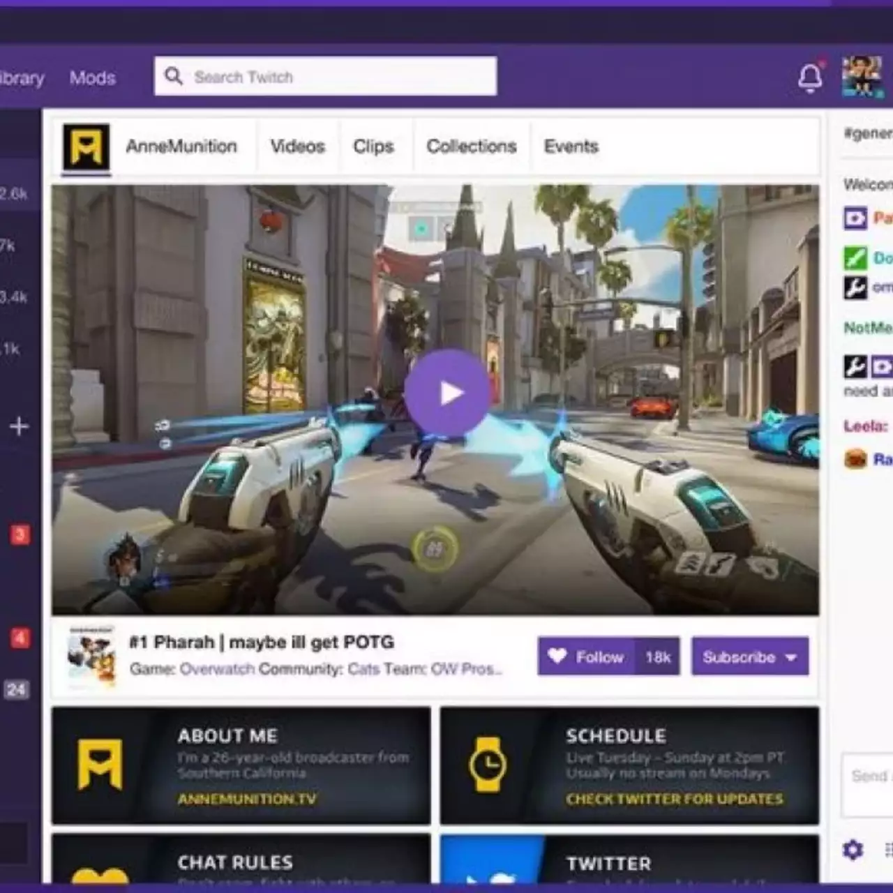Open the Events tab
Viewport: 893px width, 893px height.
(571, 147)
